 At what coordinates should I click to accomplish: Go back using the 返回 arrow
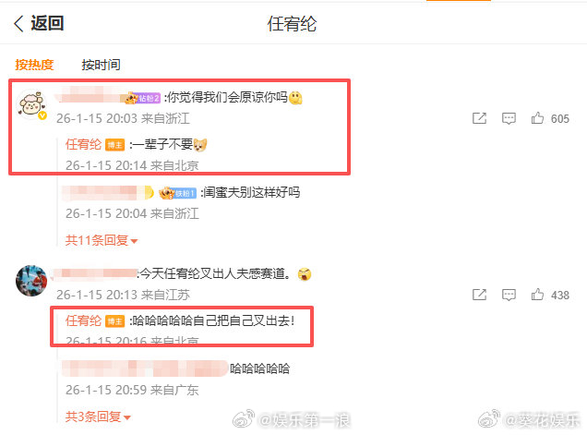pyautogui.click(x=18, y=24)
